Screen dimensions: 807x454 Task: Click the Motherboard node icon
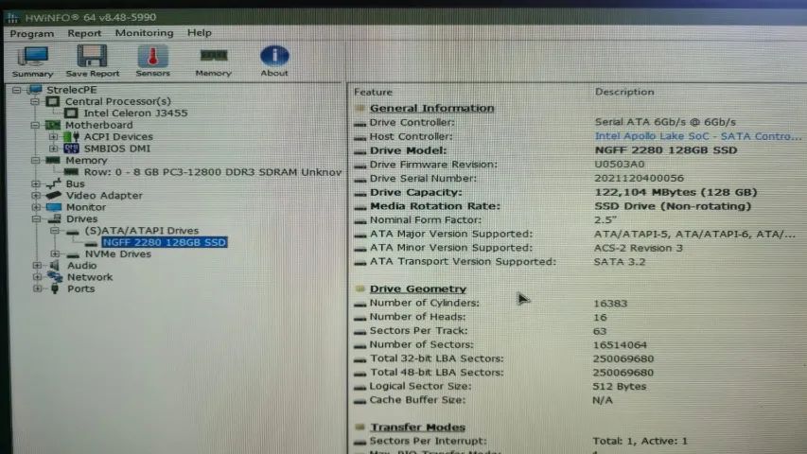tap(52, 125)
